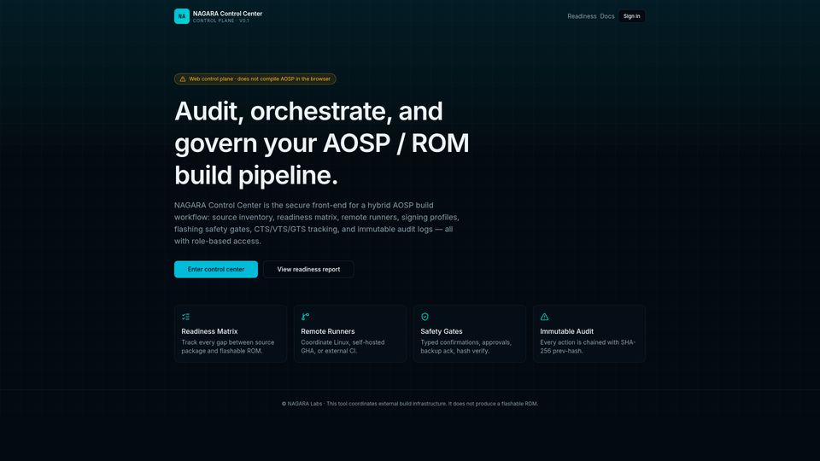Select the Remote Runners card heading
820x461 pixels.
(328, 331)
